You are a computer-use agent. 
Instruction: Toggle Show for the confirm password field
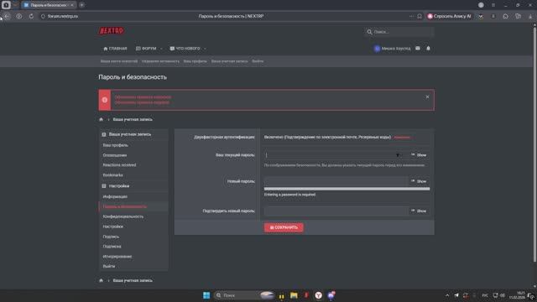[x=419, y=211]
